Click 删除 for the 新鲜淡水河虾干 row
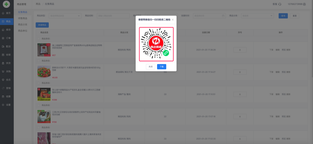Image resolution: width=313 pixels, height=144 pixels. [x=288, y=72]
